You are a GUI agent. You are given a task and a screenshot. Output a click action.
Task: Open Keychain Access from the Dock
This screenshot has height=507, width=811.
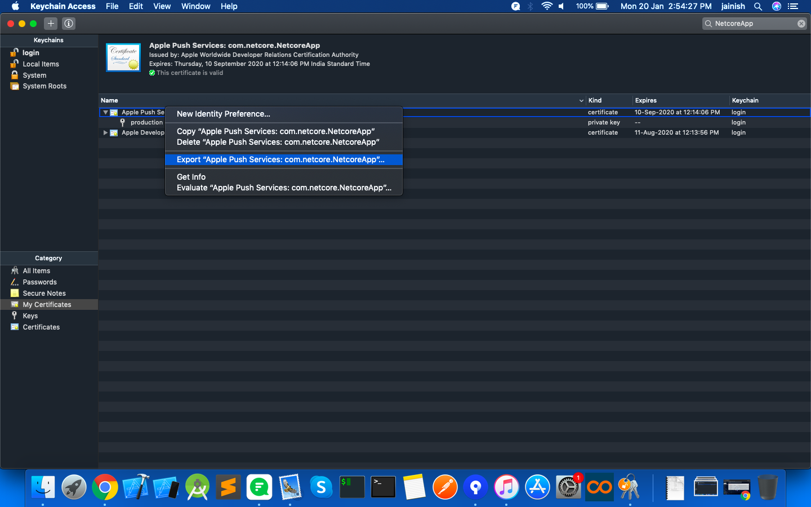click(630, 487)
